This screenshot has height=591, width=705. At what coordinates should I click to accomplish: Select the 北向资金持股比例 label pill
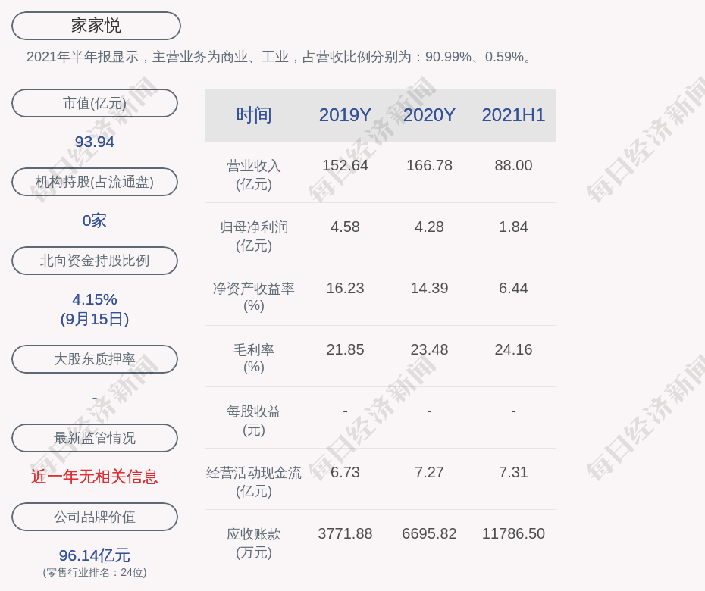[x=95, y=260]
